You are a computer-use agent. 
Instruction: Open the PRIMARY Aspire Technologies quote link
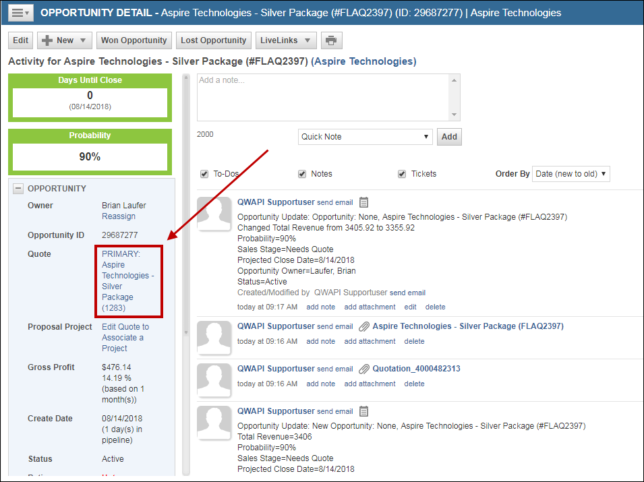tap(127, 280)
